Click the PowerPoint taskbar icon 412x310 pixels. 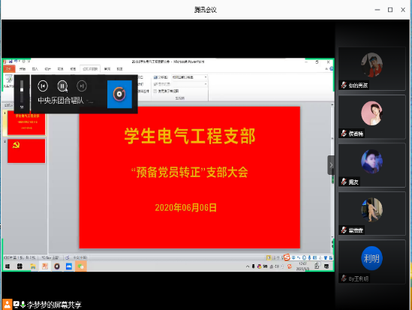coord(45,266)
